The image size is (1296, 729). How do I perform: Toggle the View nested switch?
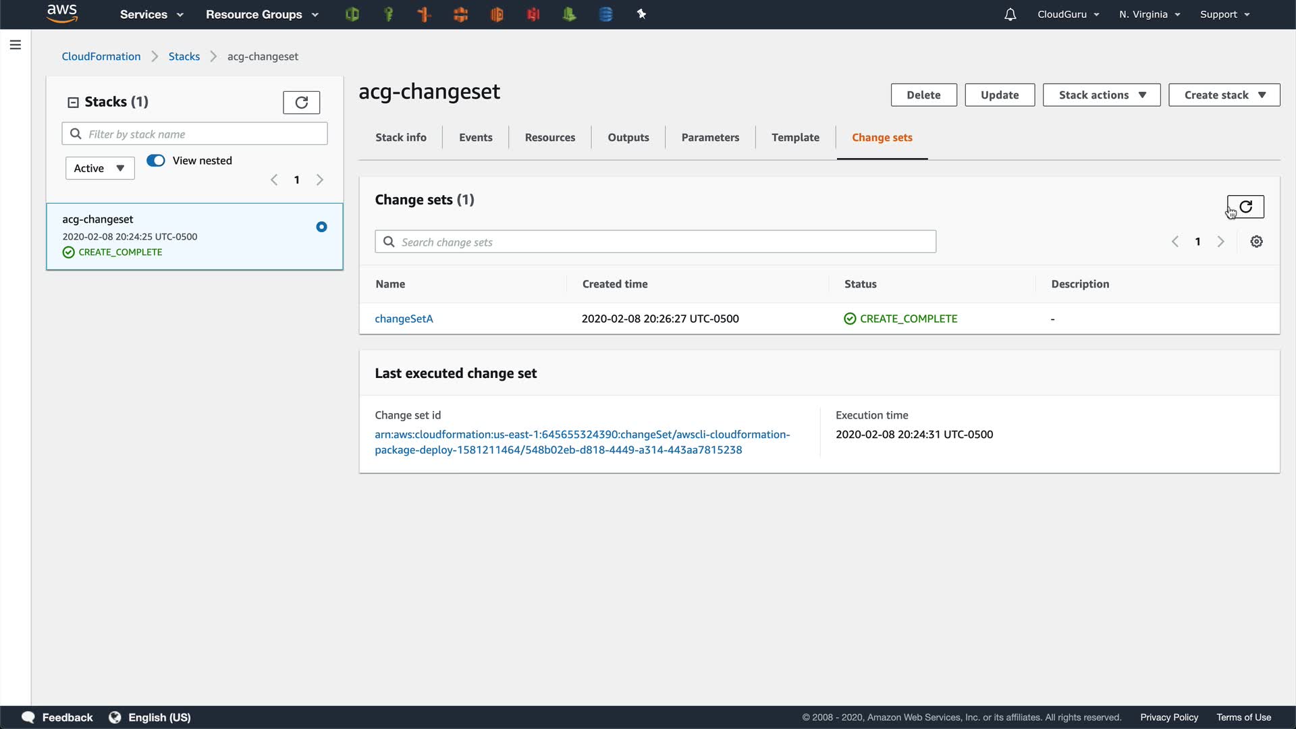[156, 161]
